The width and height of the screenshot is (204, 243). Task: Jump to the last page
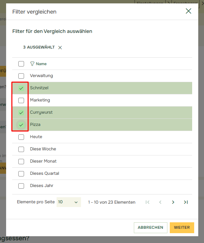[186, 202]
